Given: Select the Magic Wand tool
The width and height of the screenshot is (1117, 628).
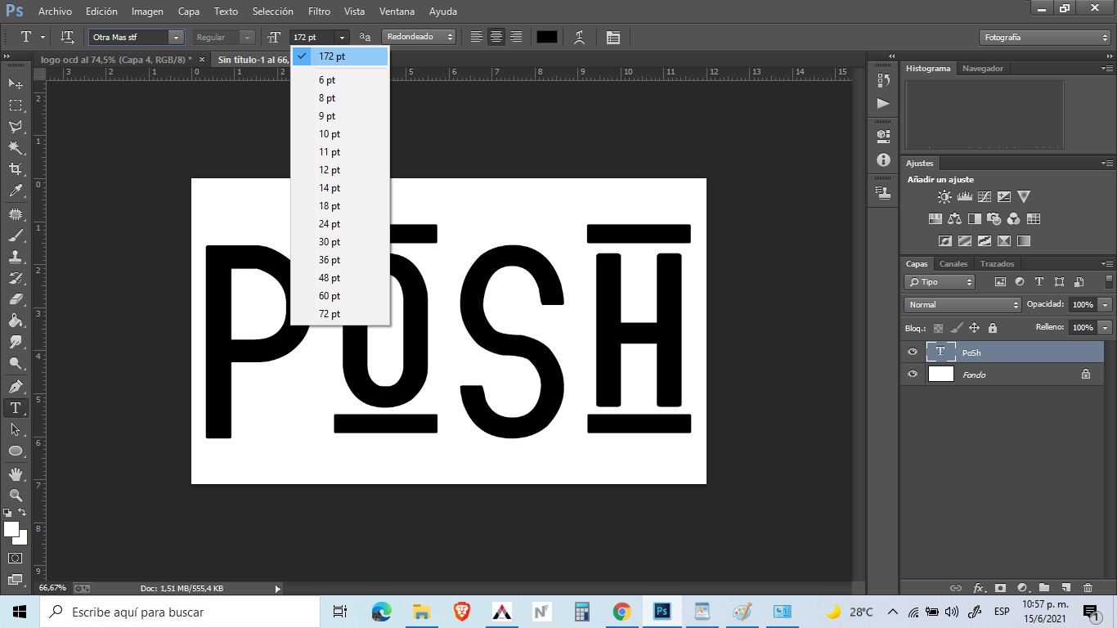Looking at the screenshot, I should [16, 148].
